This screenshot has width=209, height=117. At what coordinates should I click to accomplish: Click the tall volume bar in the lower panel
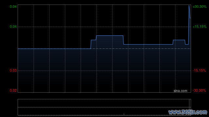tap(189, 107)
